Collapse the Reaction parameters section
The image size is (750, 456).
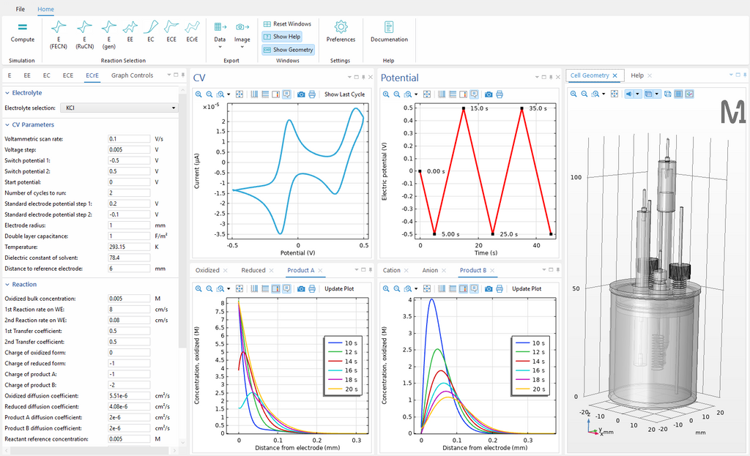coord(6,284)
